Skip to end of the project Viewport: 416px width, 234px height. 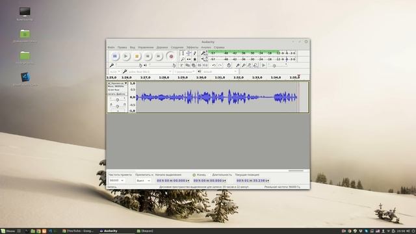pyautogui.click(x=159, y=57)
